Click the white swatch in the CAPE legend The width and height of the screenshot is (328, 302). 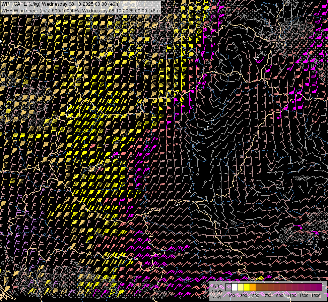pos(235,287)
